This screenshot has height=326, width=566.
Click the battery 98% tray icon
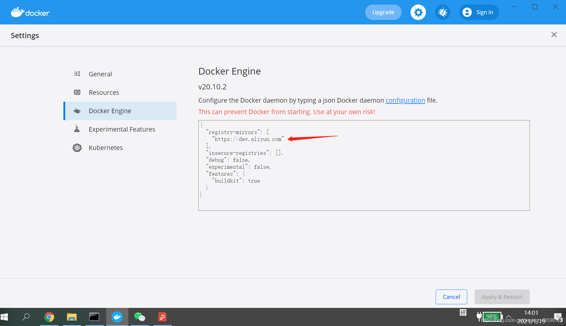pyautogui.click(x=489, y=317)
